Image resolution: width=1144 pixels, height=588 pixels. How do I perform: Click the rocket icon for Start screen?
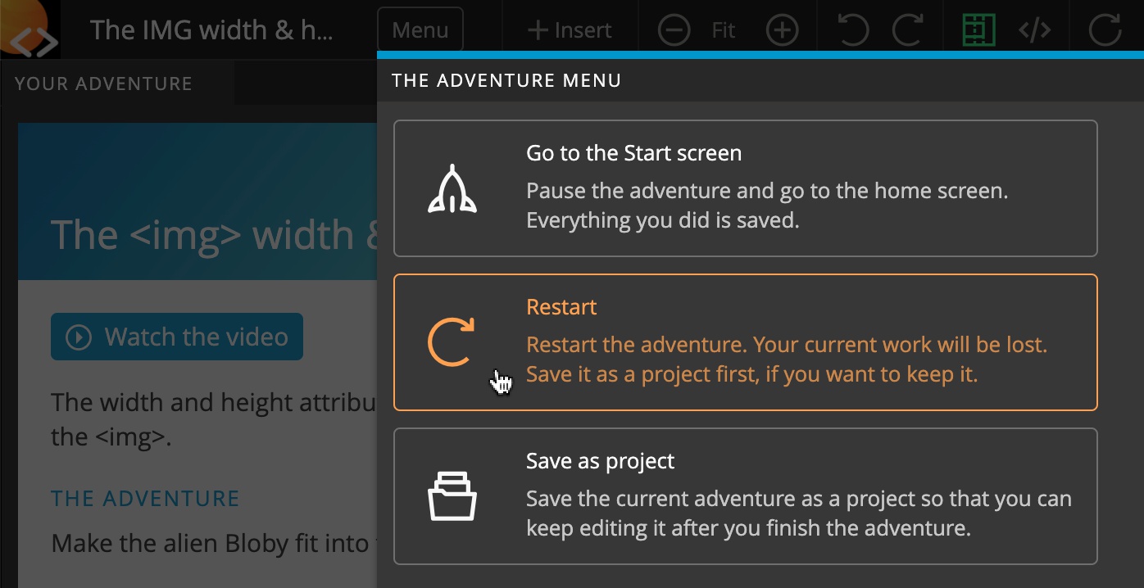(x=452, y=189)
